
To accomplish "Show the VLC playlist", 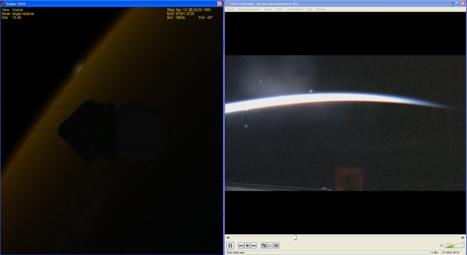I will (x=270, y=245).
